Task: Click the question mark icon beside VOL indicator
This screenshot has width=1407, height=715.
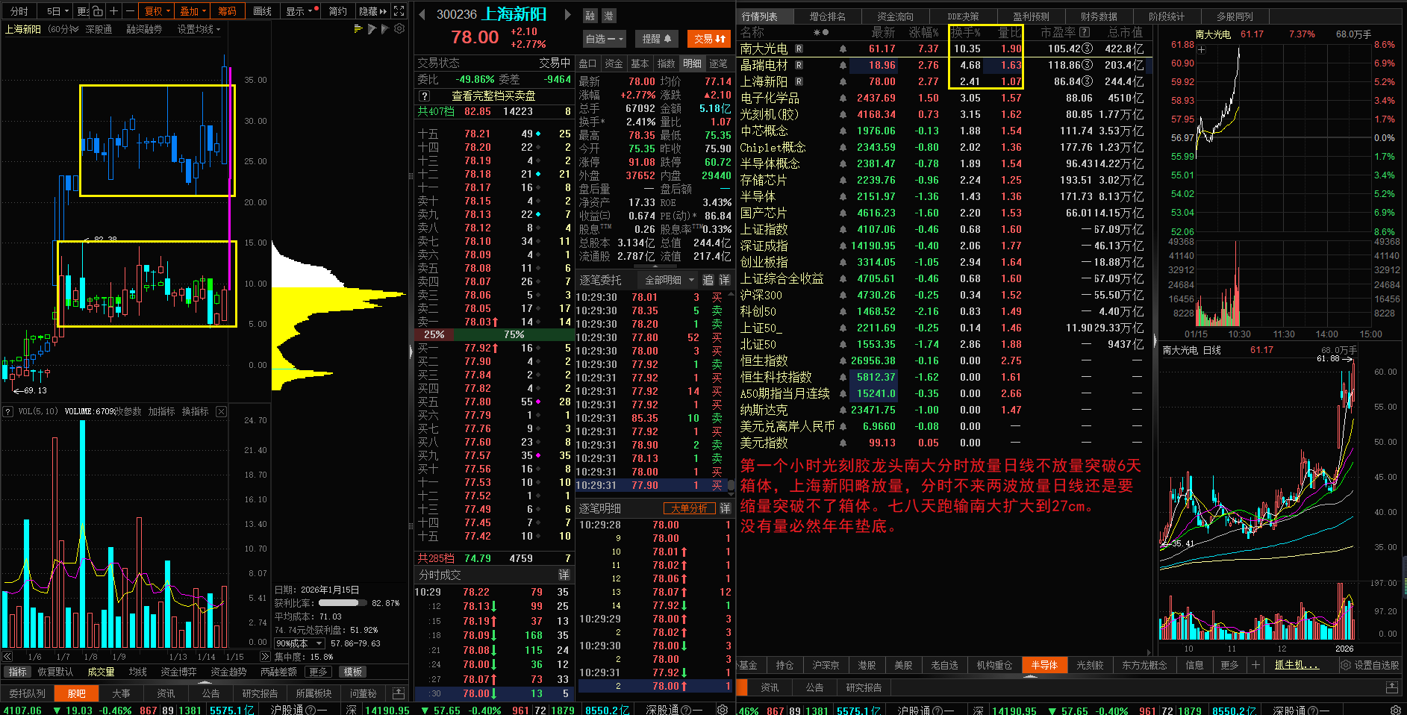Action: (8, 411)
